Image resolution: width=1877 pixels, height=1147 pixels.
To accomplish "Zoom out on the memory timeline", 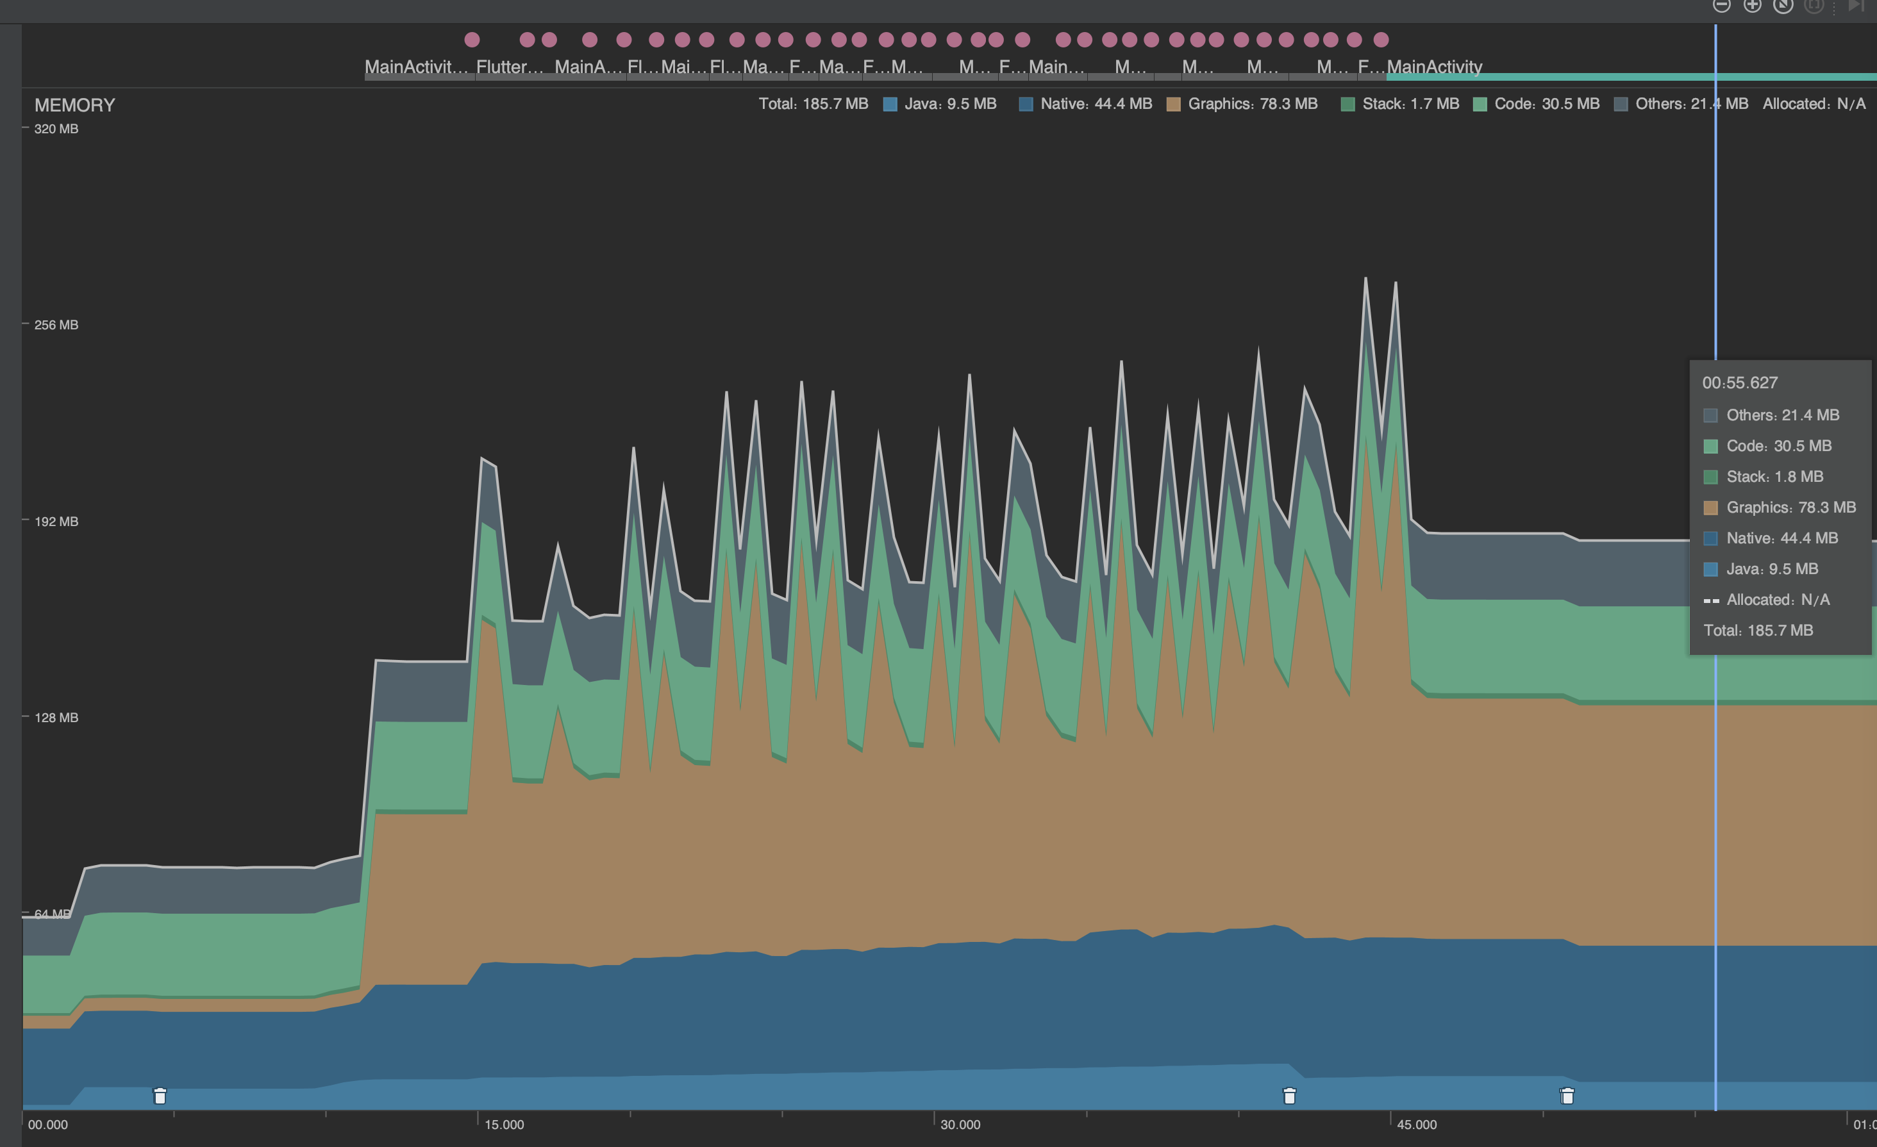I will coord(1723,6).
